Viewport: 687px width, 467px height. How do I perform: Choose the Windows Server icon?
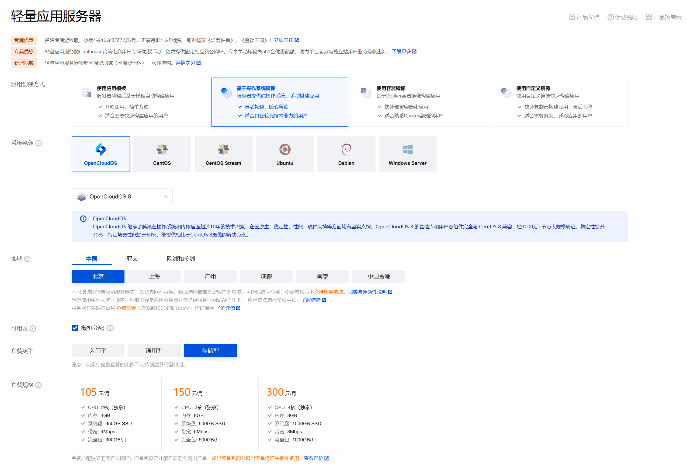408,150
